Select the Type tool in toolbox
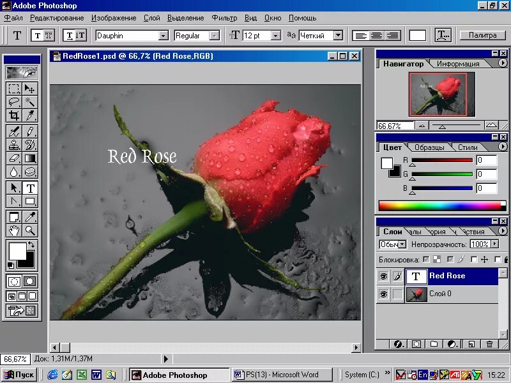Image resolution: width=511 pixels, height=383 pixels. (x=30, y=188)
